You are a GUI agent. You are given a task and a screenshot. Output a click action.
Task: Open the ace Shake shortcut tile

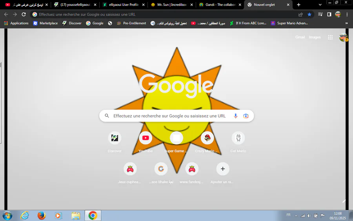(161, 173)
